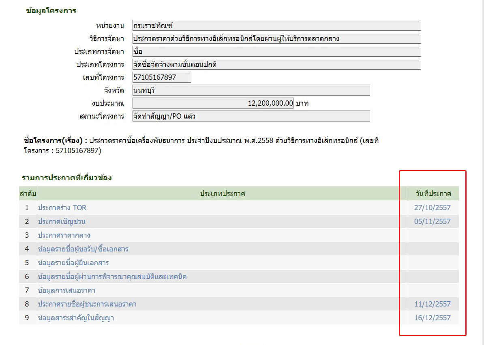Open ข้อมูลรายชื่อผู้ขอรับ/ซื้อเอกสาร link
The image size is (484, 345).
[x=83, y=249]
